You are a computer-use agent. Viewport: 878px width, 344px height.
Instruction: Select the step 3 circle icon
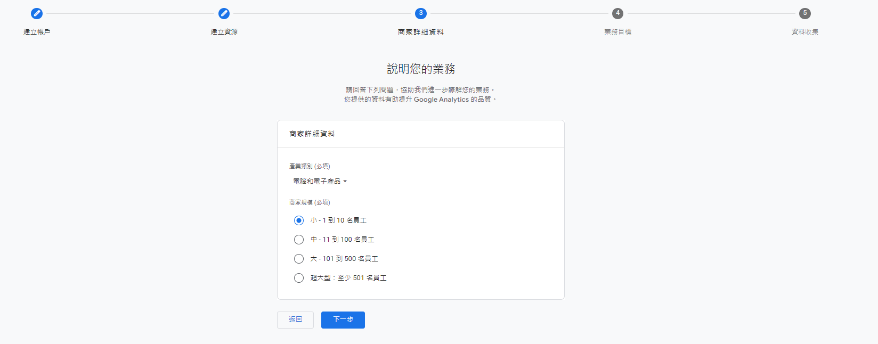point(421,13)
